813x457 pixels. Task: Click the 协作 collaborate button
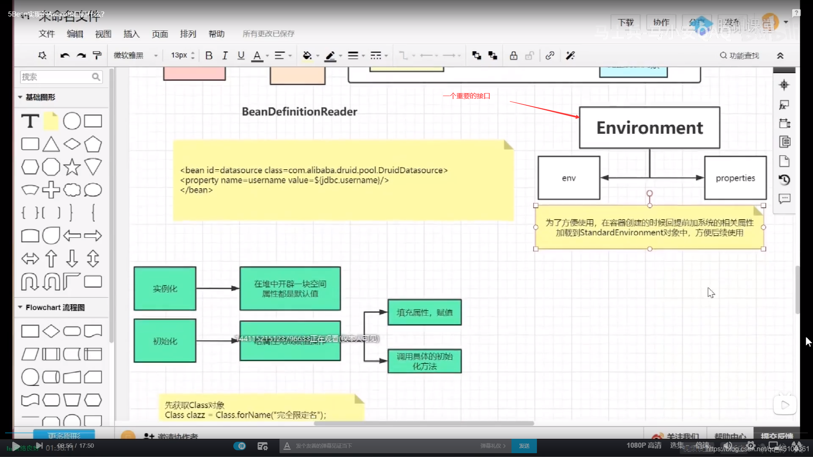[x=661, y=22]
